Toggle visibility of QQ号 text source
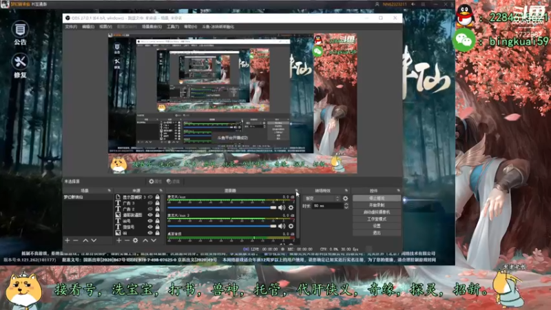 coord(150,221)
